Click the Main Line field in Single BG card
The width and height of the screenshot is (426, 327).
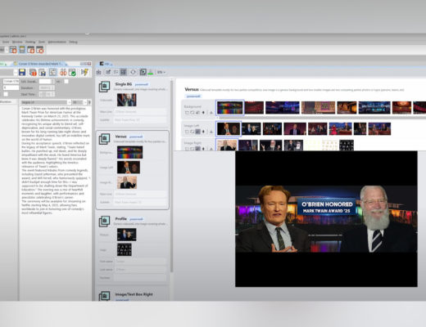pos(140,112)
